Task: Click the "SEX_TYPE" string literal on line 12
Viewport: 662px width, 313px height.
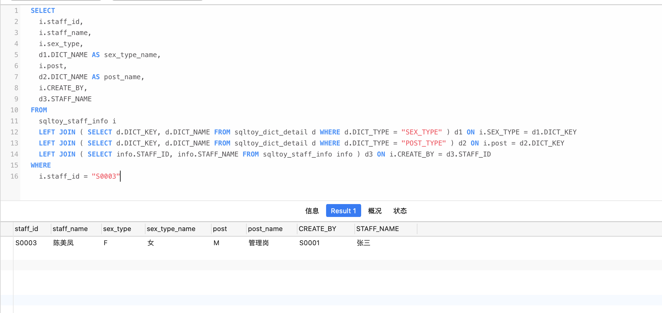Action: [421, 132]
